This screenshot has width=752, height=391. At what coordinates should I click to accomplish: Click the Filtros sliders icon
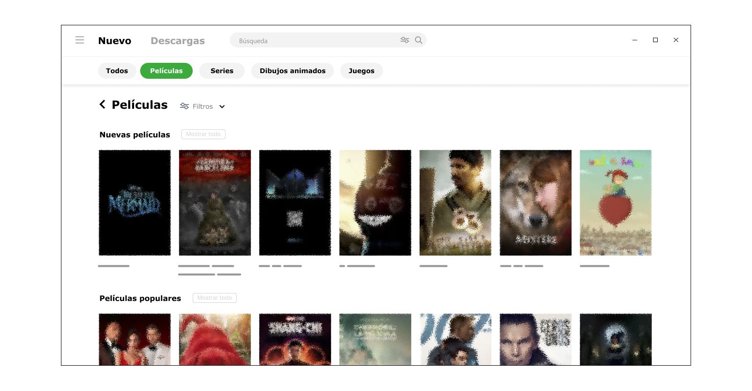tap(184, 106)
